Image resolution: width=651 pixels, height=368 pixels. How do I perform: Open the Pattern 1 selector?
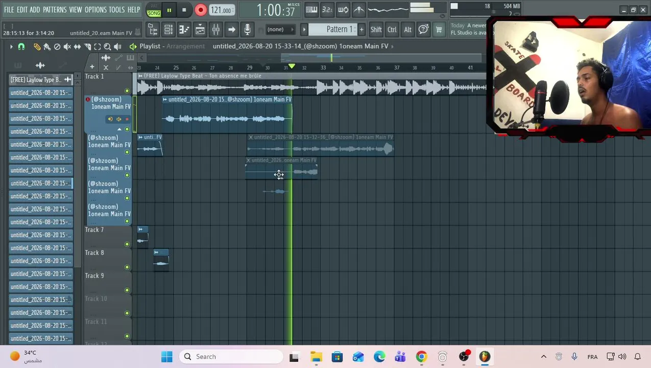click(334, 30)
